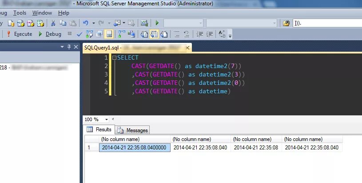The width and height of the screenshot is (362, 183).
Task: Click SELECT keyword on line 1
Action: click(x=127, y=57)
